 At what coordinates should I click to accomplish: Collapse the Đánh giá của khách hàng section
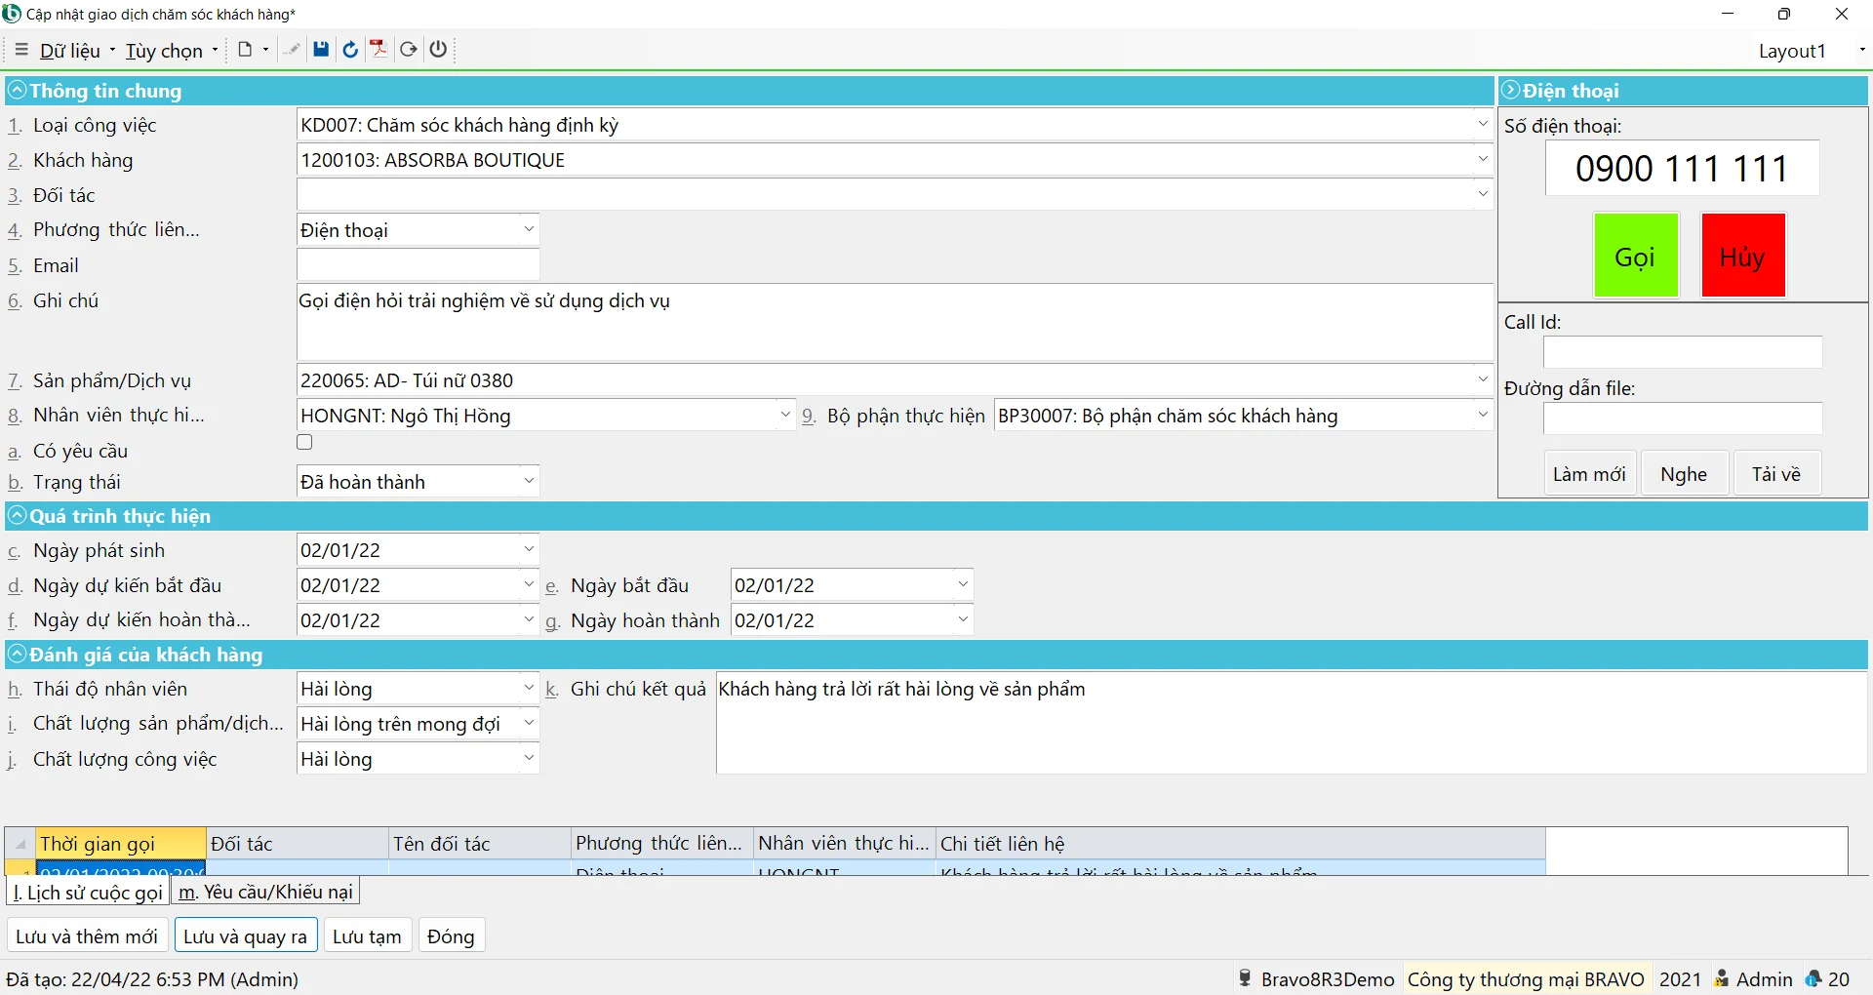tap(17, 655)
